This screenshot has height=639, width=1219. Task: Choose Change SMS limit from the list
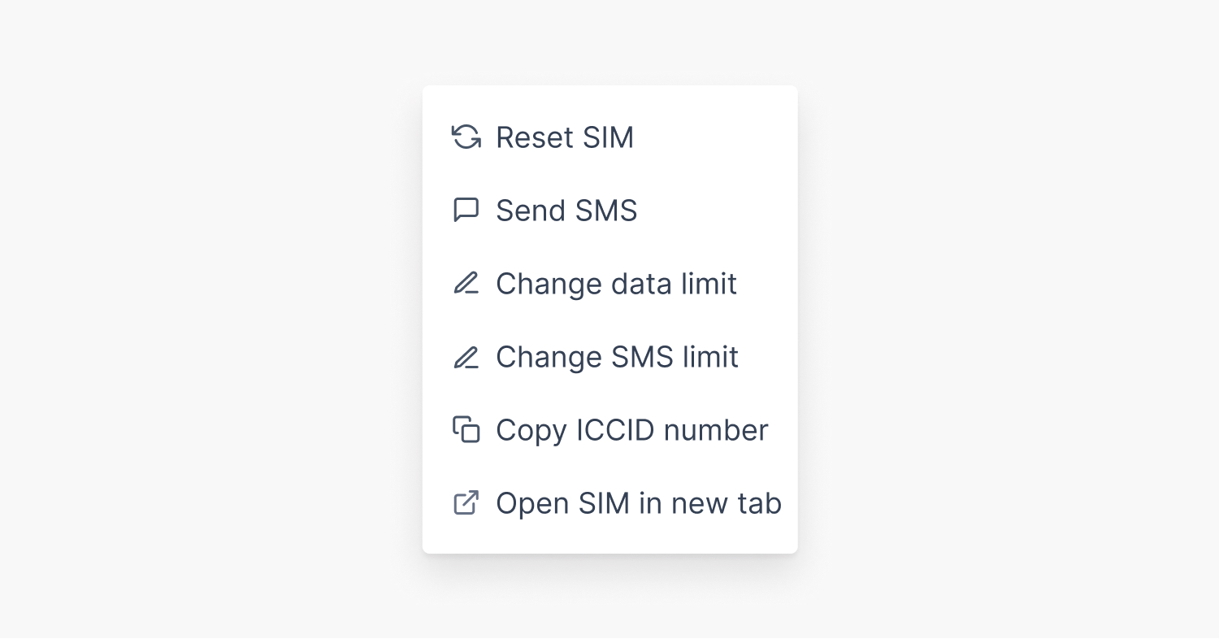[x=617, y=357]
